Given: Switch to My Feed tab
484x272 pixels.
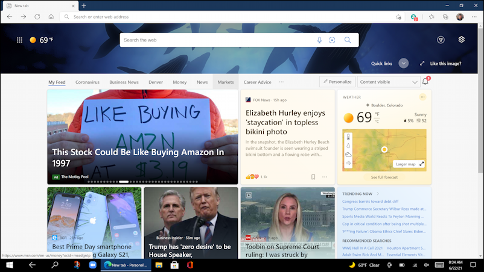Looking at the screenshot, I should click(x=57, y=82).
